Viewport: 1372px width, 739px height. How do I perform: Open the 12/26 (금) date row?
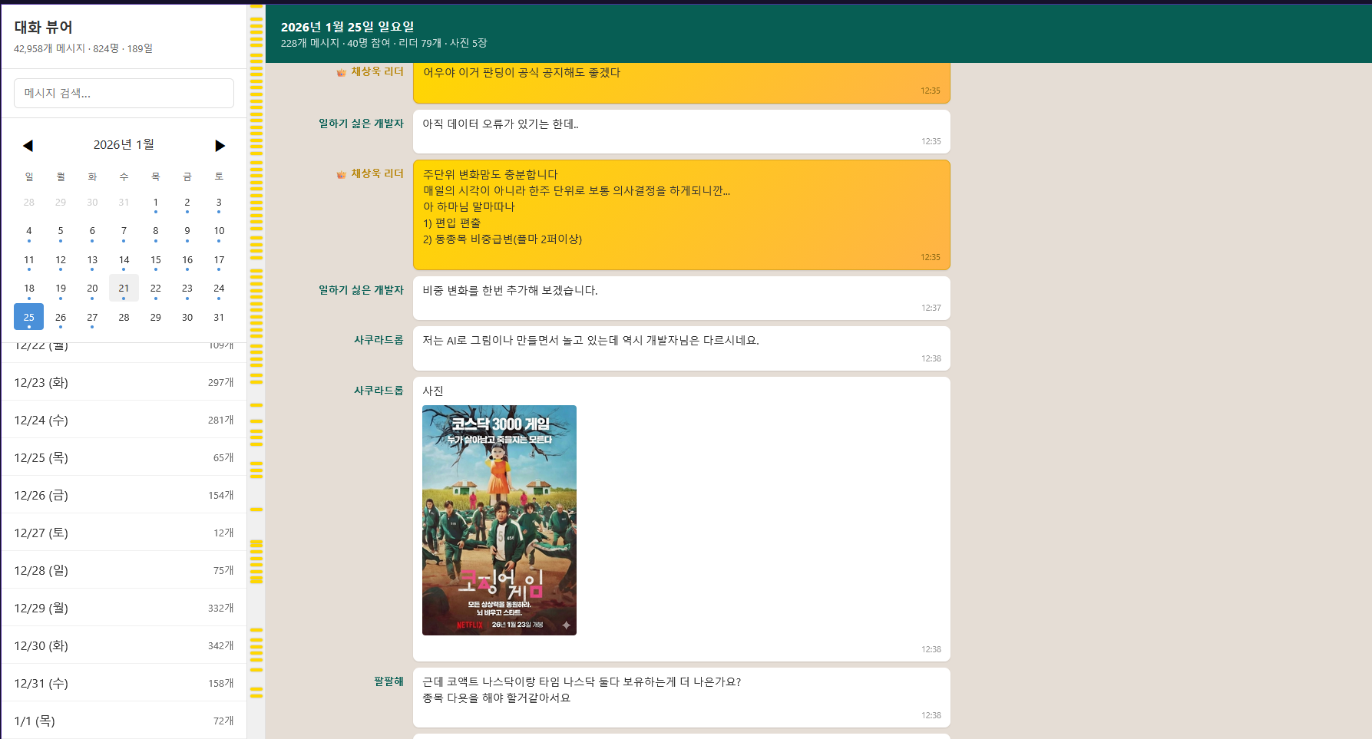(124, 495)
